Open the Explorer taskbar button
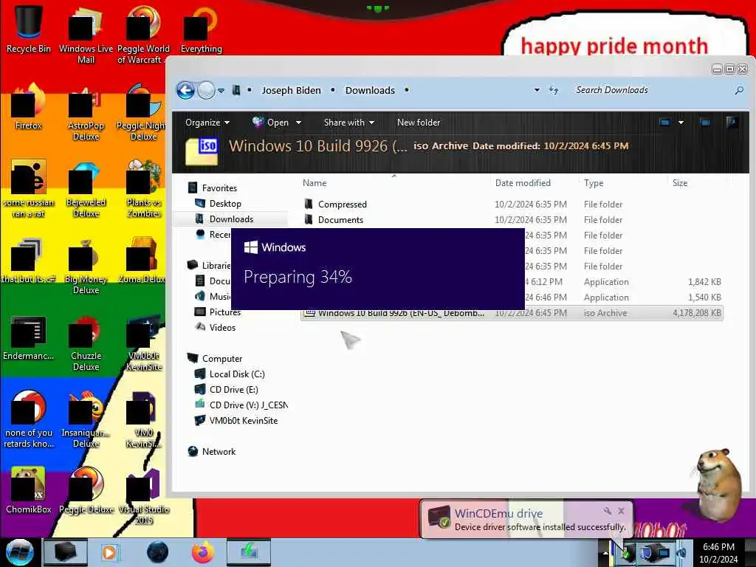The height and width of the screenshot is (567, 756). (x=66, y=552)
